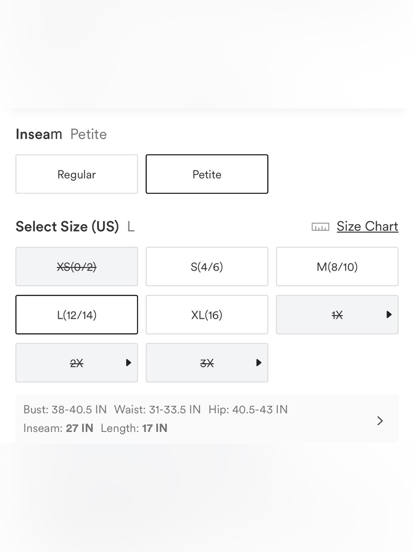Choose size L(12/14)
This screenshot has height=552, width=414.
coord(77,315)
